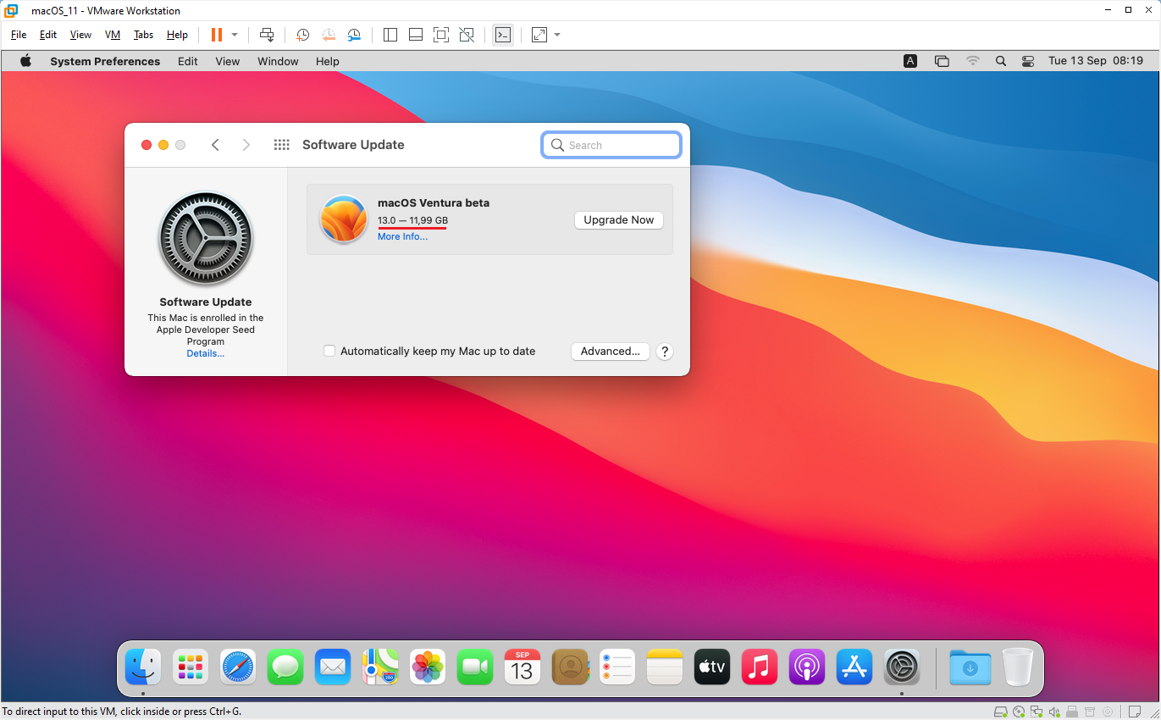This screenshot has width=1161, height=720.
Task: Expand the stretch guest dropdown arrow
Action: click(x=557, y=35)
